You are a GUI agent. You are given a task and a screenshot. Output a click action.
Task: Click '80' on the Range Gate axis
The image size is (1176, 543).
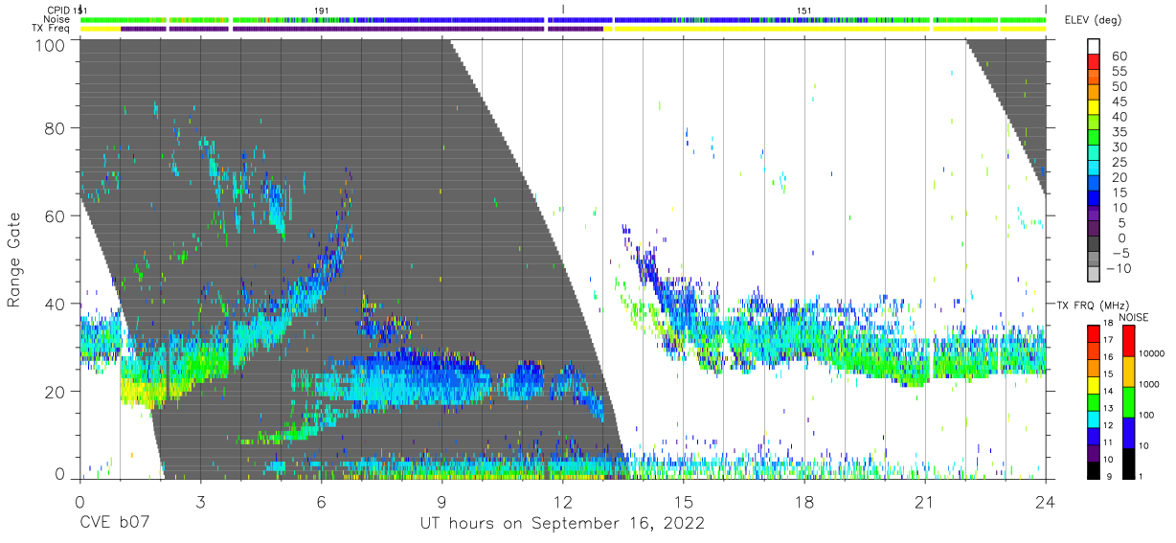(x=56, y=127)
